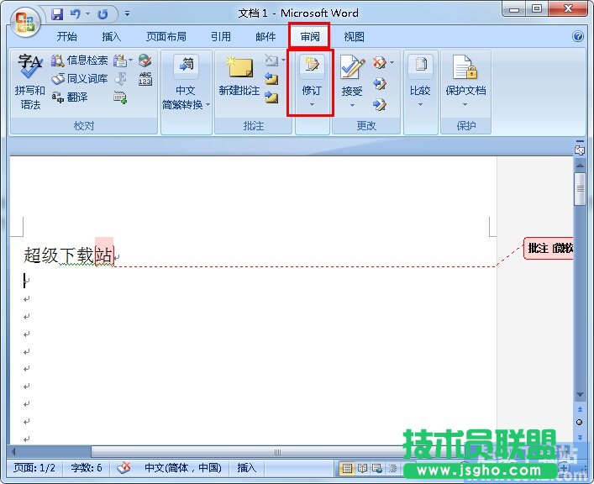594x484 pixels.
Task: Expand the 接受 accept changes dropdown
Action: 352,105
